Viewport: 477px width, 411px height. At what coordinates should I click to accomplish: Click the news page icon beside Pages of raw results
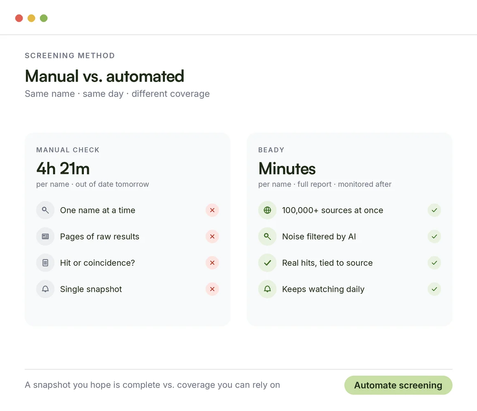click(45, 236)
